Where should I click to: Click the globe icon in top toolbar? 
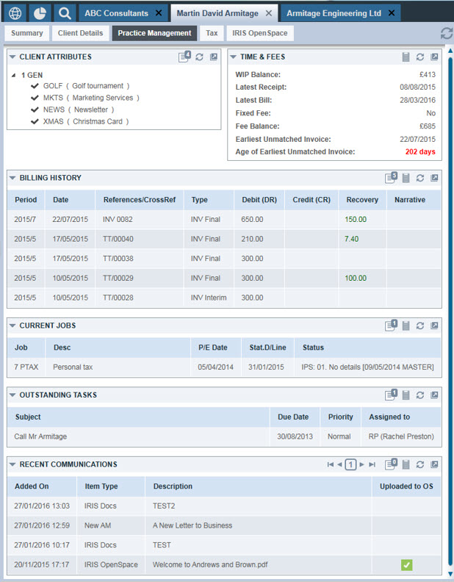point(15,13)
